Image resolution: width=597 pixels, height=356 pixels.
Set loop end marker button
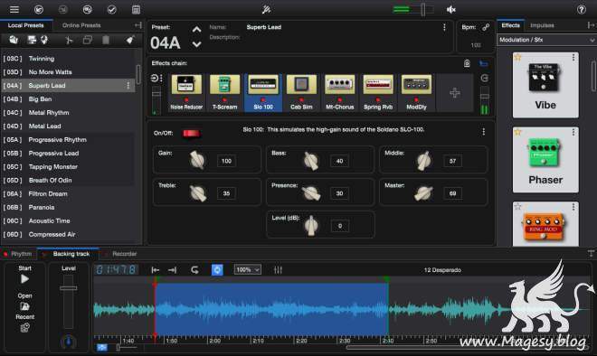(173, 270)
